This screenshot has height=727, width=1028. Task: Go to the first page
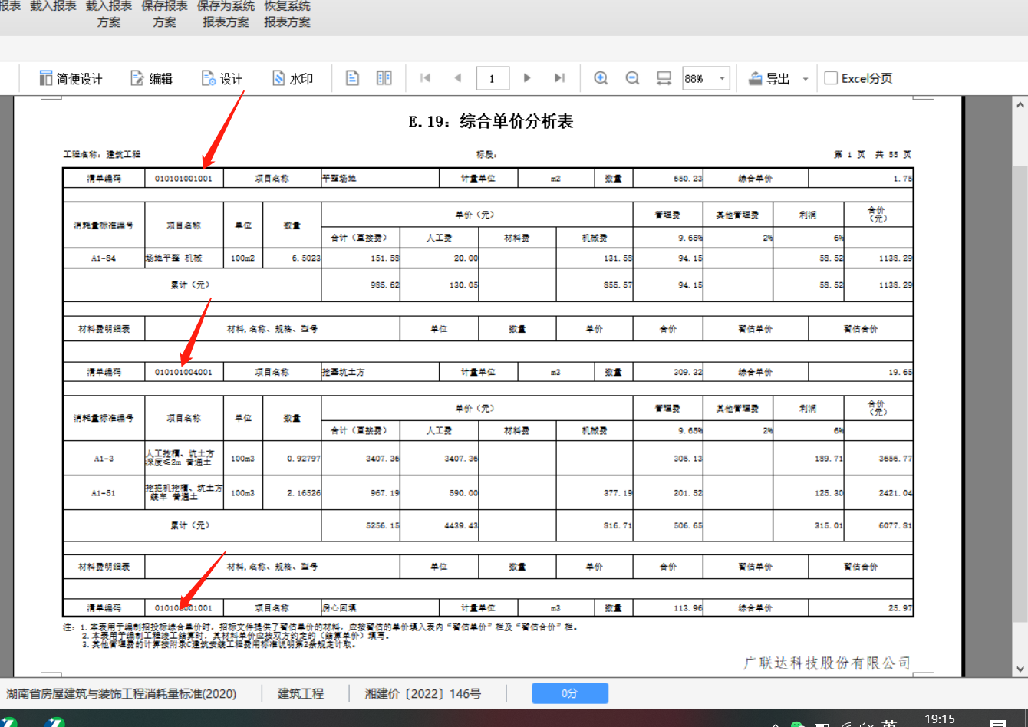pos(426,78)
